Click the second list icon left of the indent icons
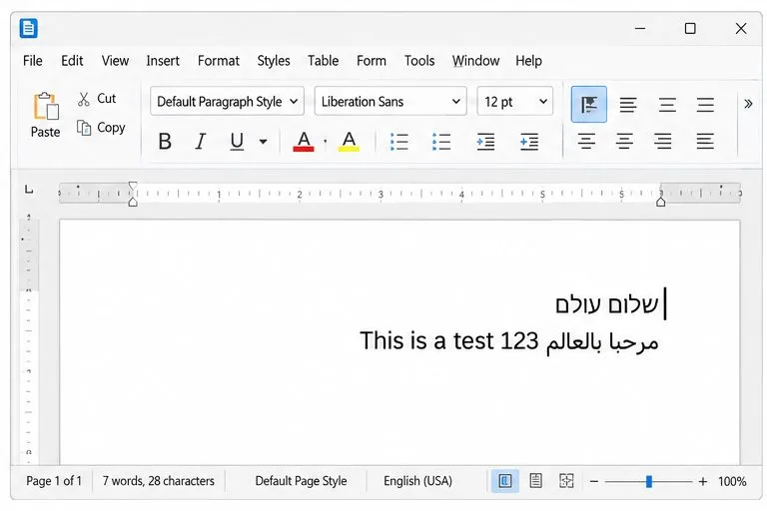Viewport: 767px width, 511px height. [441, 142]
